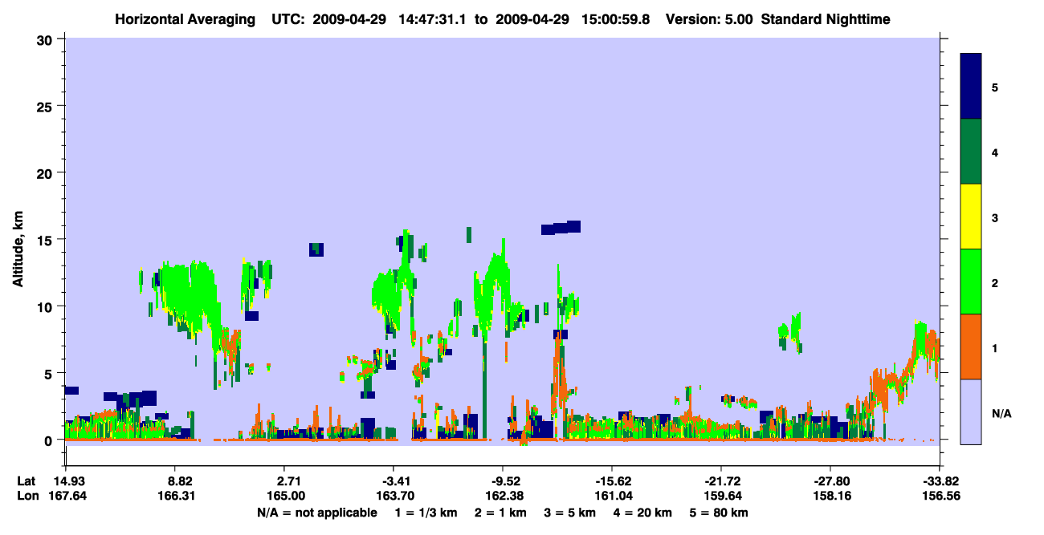The width and height of the screenshot is (1044, 535).
Task: Click the y-axis tick label 5
Action: pos(50,373)
